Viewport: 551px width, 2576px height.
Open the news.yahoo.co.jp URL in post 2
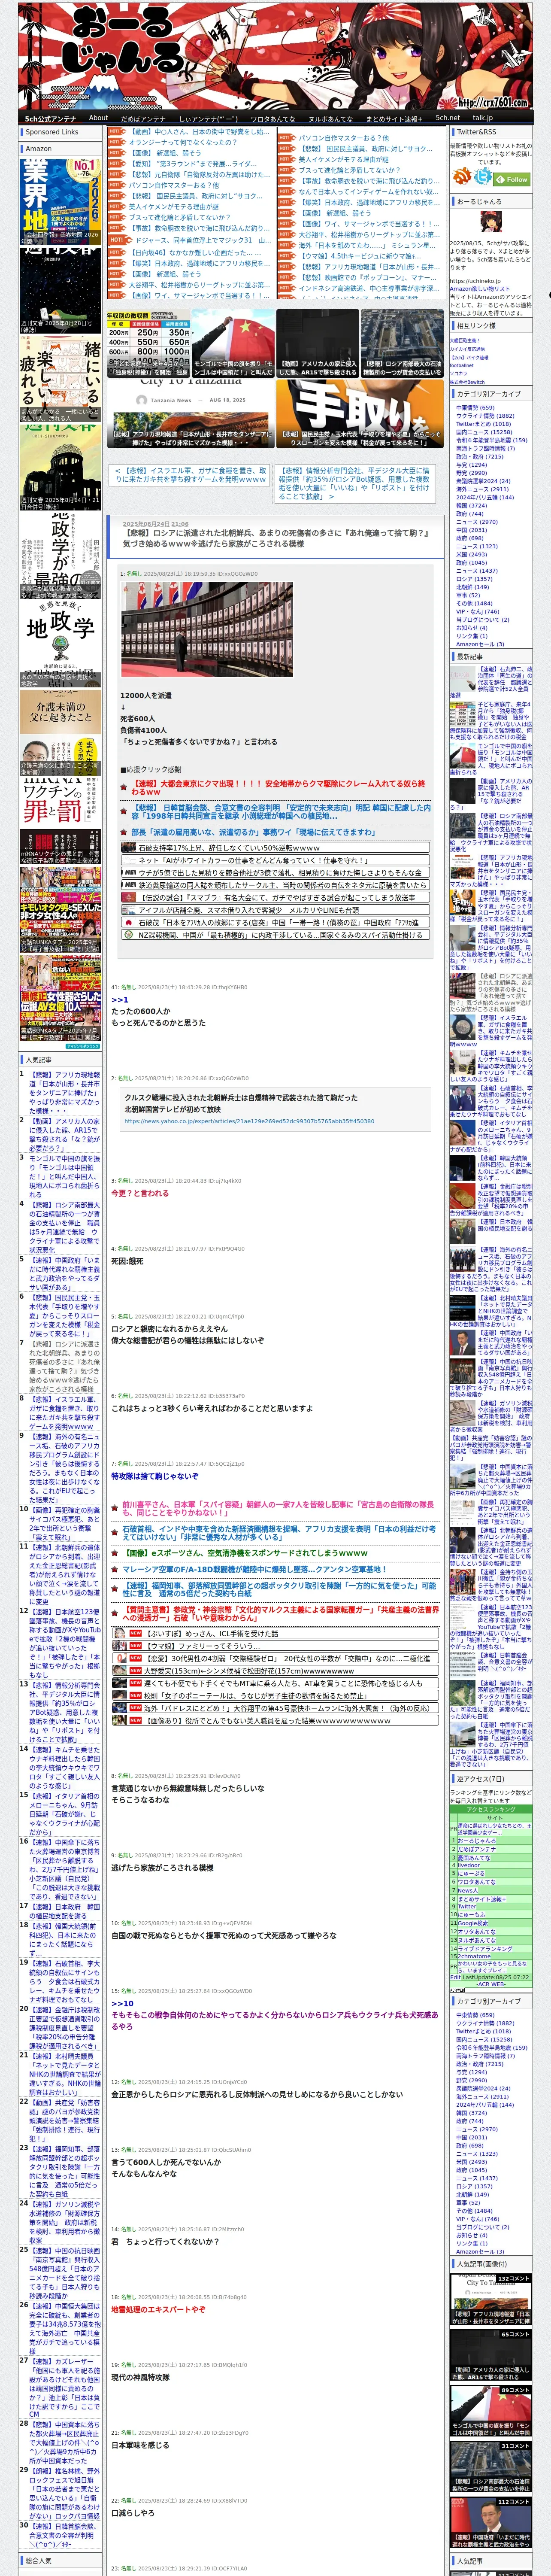249,1121
